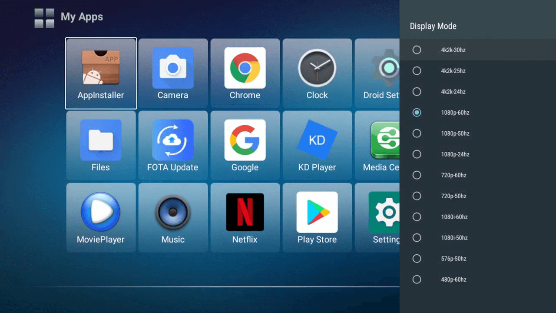Open the Play Store app
Viewport: 556px width, 313px height.
tap(317, 217)
